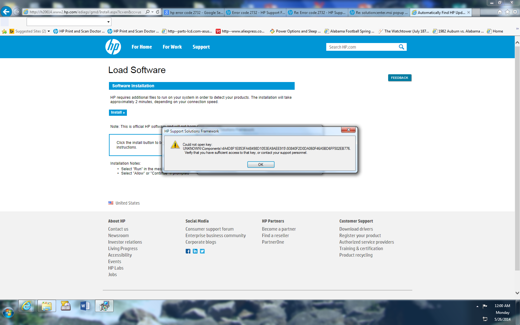Click OK in the error dialog
The height and width of the screenshot is (325, 520).
(261, 165)
